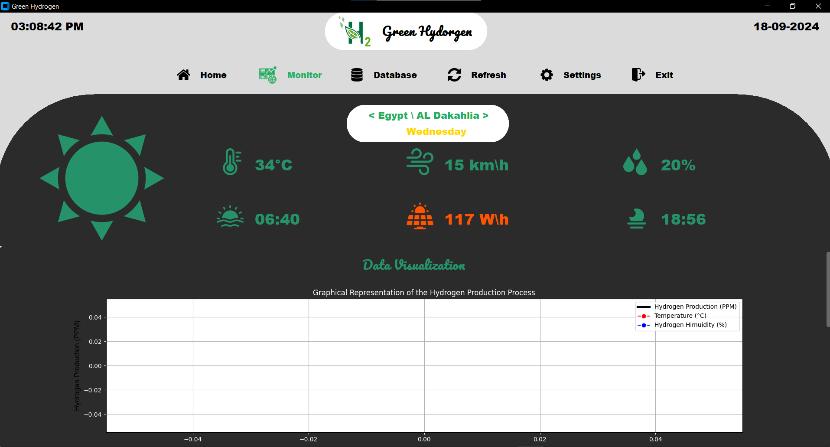This screenshot has width=830, height=447.
Task: Click the thermometer temperature icon
Action: coord(232,162)
